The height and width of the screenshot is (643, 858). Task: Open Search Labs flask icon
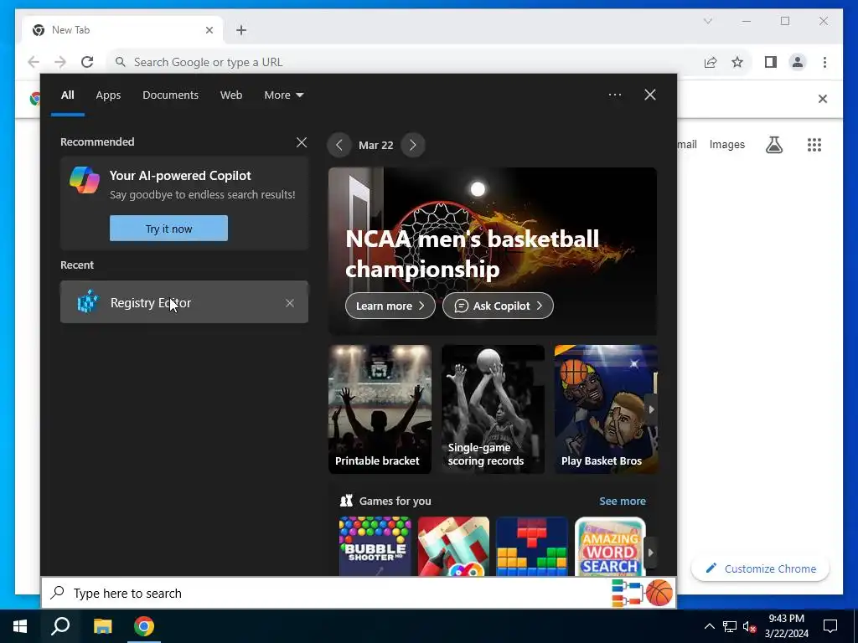coord(773,145)
